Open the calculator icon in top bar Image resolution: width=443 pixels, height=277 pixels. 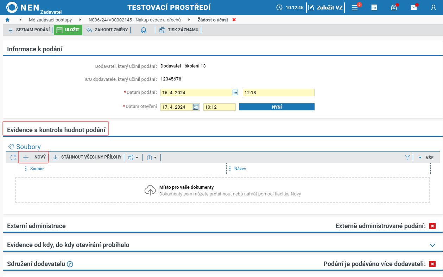tap(374, 7)
